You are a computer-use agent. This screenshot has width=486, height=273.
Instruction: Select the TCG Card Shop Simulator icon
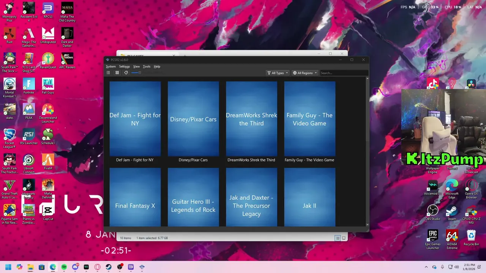(x=29, y=63)
